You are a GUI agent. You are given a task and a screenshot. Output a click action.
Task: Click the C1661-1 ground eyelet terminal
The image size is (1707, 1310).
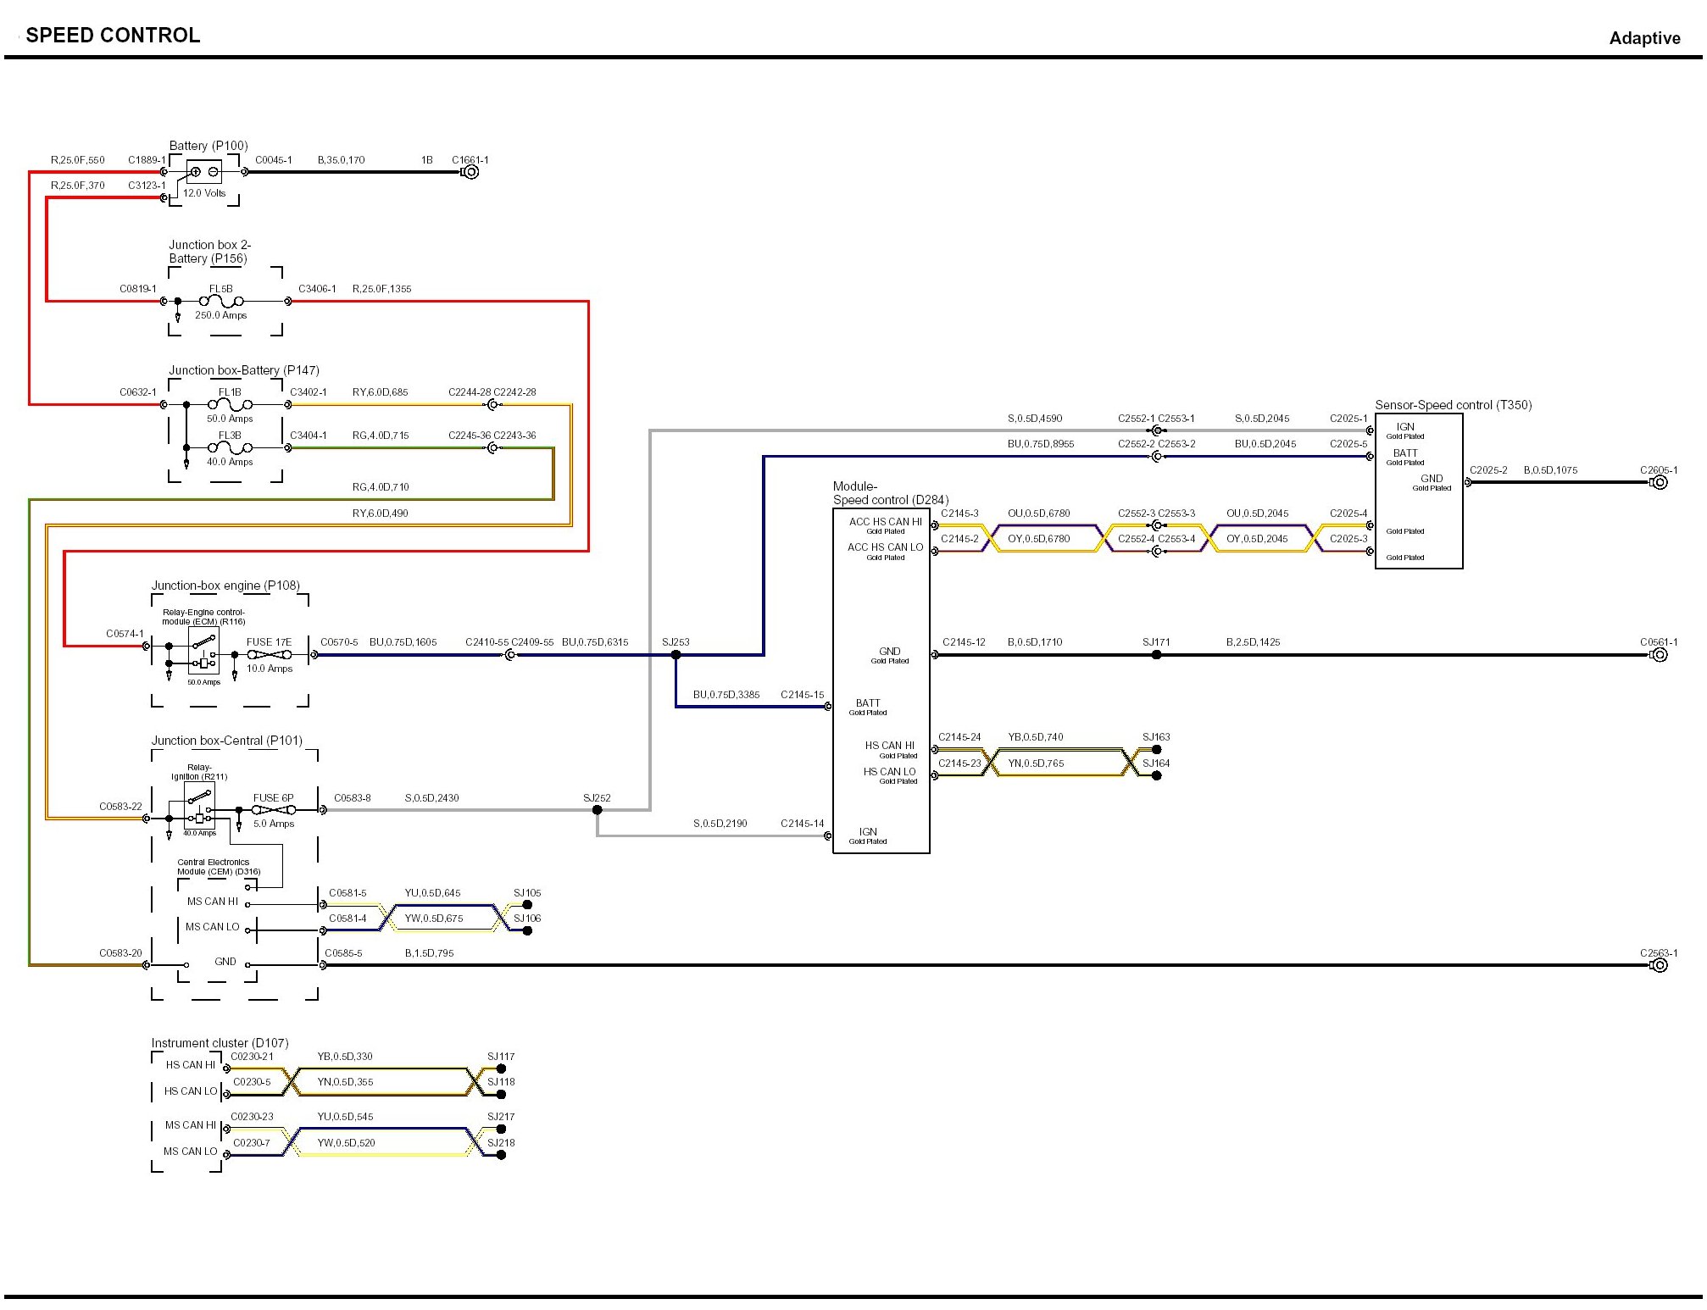[471, 172]
